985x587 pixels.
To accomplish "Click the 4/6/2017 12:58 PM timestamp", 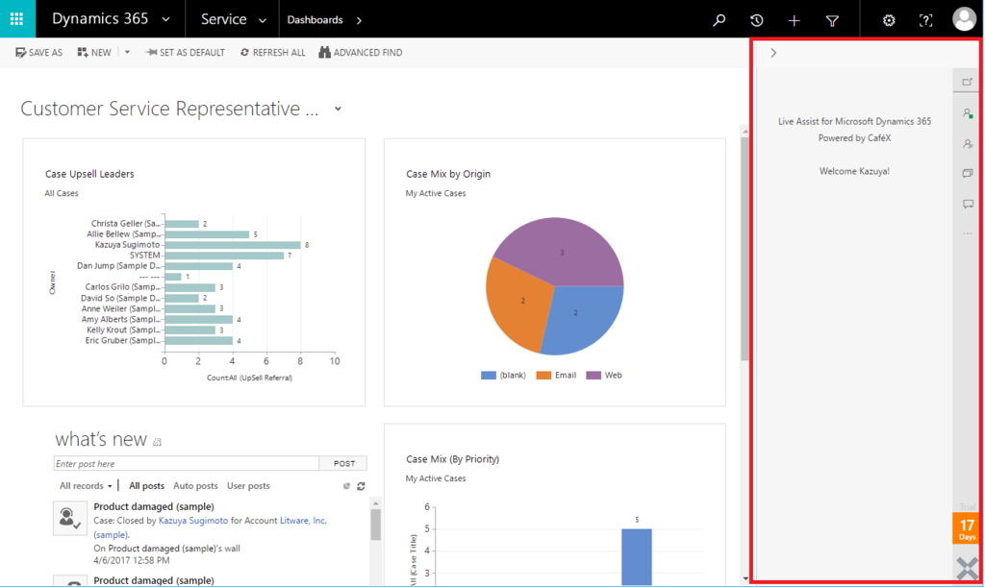I will [131, 560].
